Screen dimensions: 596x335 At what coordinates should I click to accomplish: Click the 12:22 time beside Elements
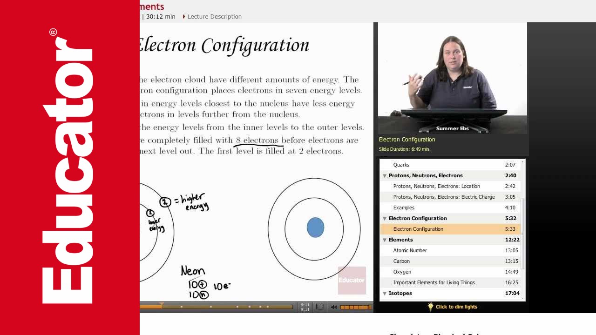click(512, 240)
